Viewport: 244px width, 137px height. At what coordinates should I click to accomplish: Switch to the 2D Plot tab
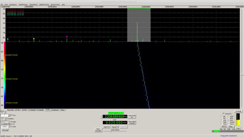17,110
